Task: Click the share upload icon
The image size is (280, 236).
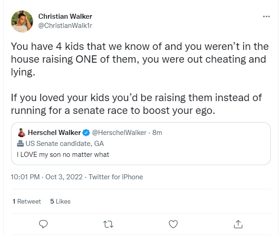Action: [238, 224]
